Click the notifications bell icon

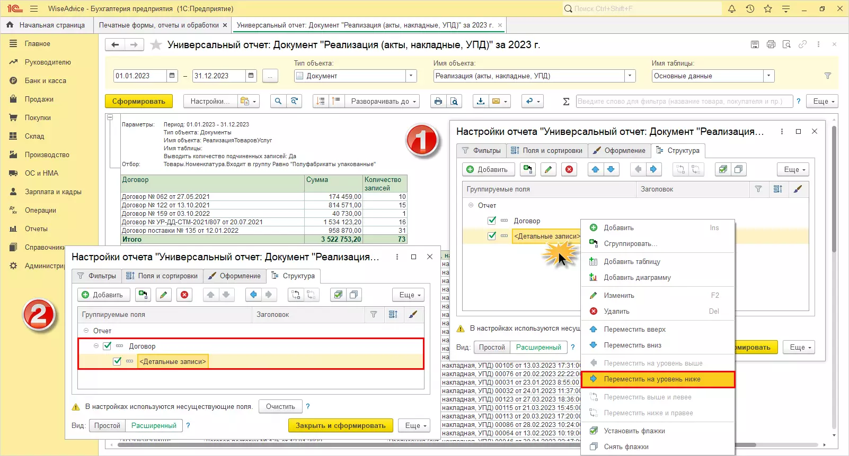pos(732,8)
